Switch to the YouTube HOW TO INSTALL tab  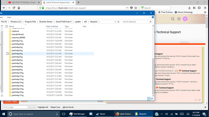click(x=24, y=2)
